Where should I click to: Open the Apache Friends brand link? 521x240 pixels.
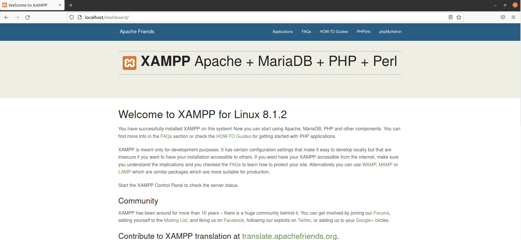pos(137,31)
